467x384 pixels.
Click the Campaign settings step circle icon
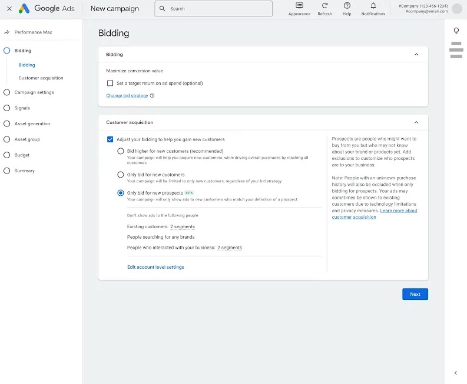[6, 92]
